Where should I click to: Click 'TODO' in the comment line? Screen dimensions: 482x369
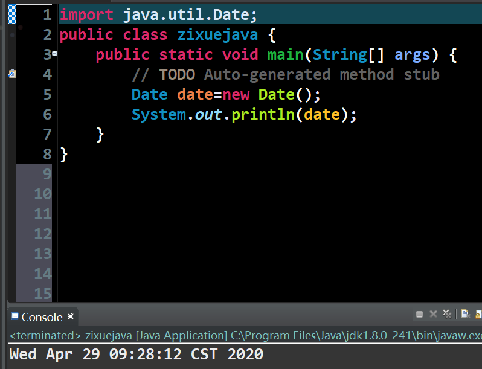(x=177, y=75)
